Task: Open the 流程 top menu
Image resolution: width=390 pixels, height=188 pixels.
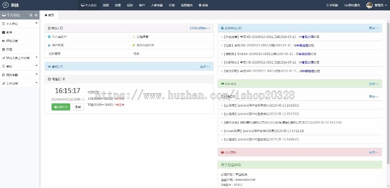Action: 106,5
